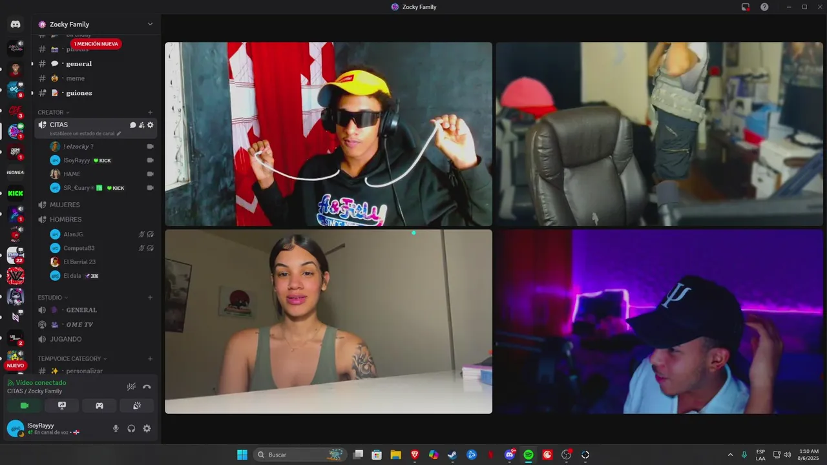Create channel in ESTUDIO category
827x465 pixels.
[x=150, y=298]
